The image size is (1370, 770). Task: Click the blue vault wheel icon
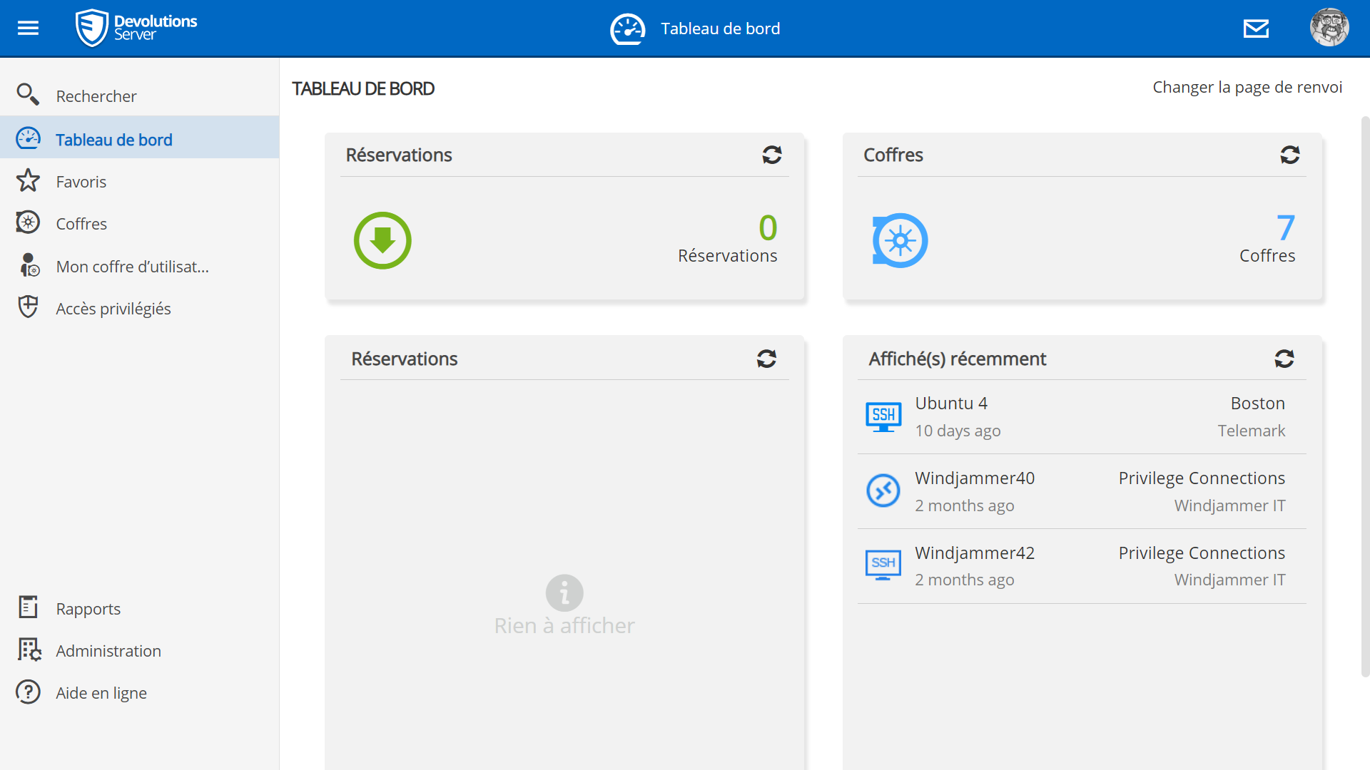pyautogui.click(x=900, y=240)
